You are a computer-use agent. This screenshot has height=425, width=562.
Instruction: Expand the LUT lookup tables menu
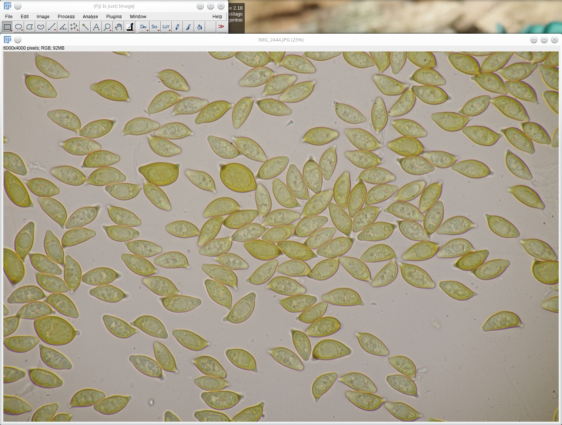(166, 27)
